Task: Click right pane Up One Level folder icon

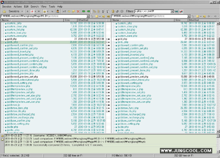Action: 204,16
